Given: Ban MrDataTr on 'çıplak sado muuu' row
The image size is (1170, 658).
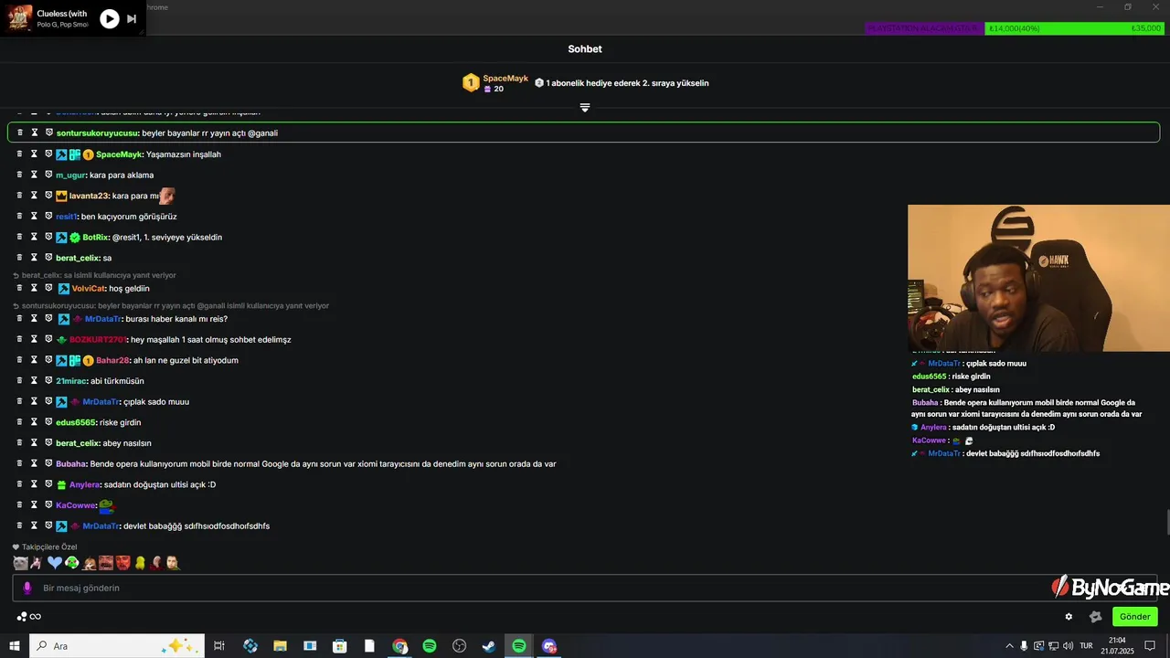Looking at the screenshot, I should (x=49, y=401).
